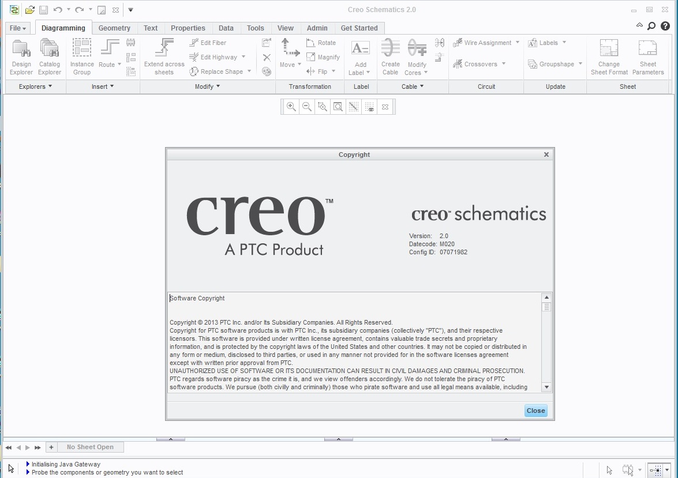This screenshot has height=478, width=678.
Task: Click the zoom to area icon
Action: click(323, 107)
